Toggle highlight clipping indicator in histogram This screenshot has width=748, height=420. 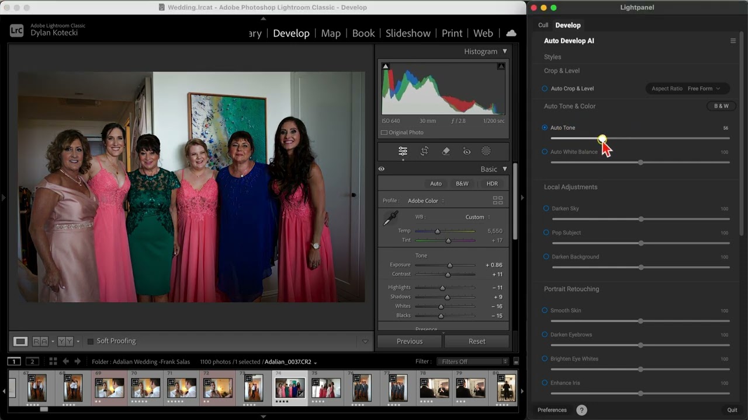[501, 66]
